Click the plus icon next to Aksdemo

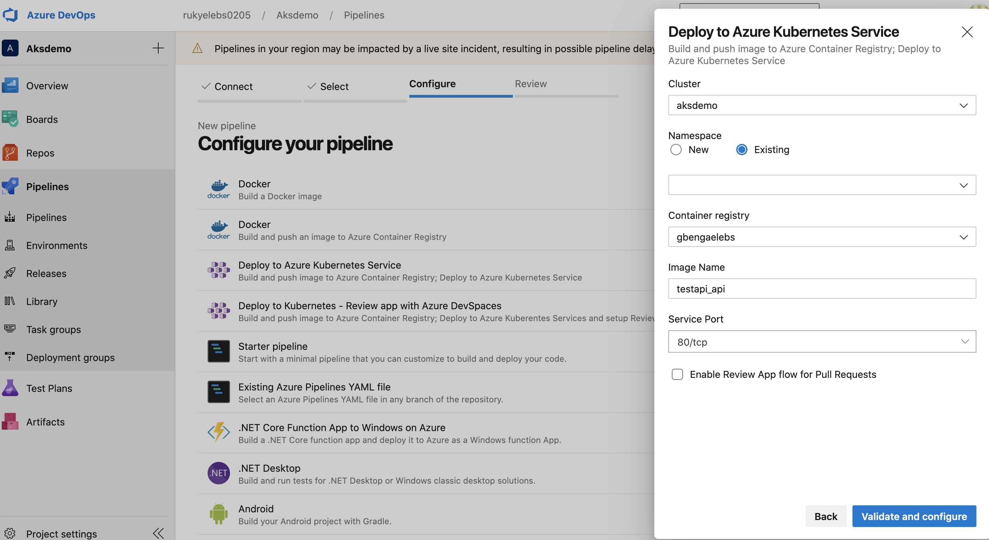158,48
